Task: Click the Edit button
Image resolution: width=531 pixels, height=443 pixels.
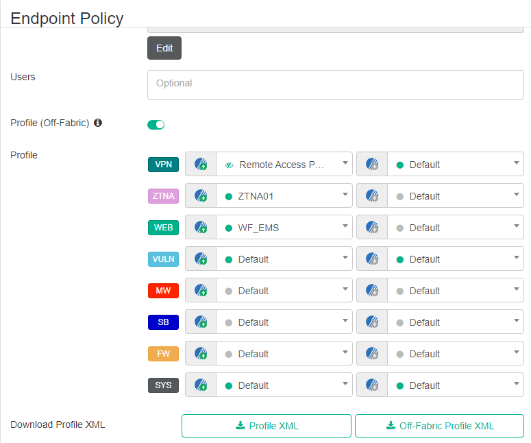Action: point(164,48)
